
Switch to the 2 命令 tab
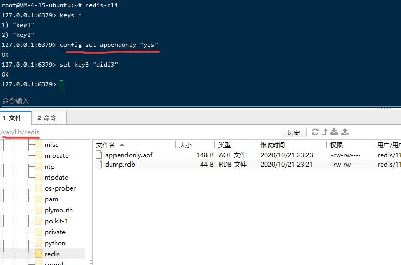point(49,118)
